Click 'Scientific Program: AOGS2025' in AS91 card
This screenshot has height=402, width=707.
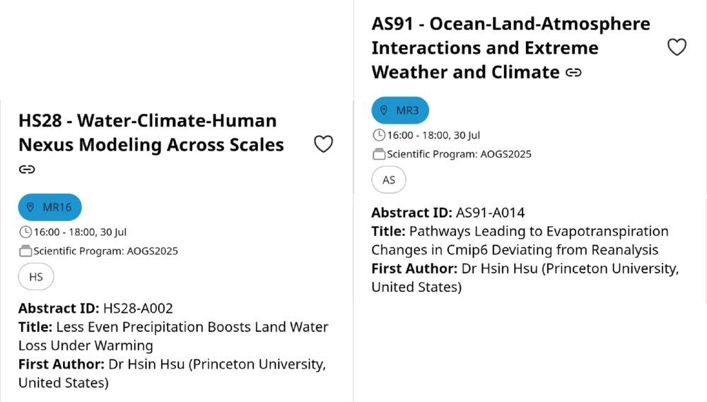pyautogui.click(x=459, y=154)
